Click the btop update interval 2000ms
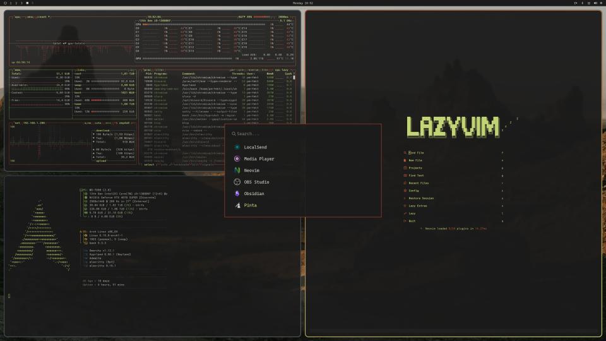The width and height of the screenshot is (606, 341). (x=283, y=17)
